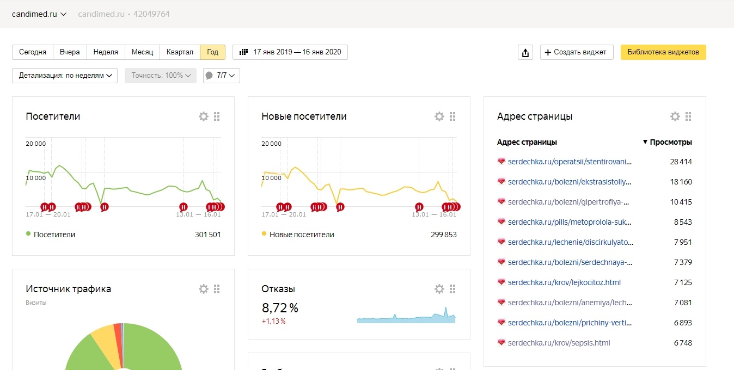Open settings gear of Отказы widget
This screenshot has width=734, height=370.
point(439,289)
